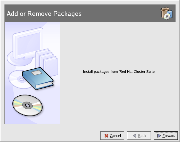Click the gray header banner area
The height and width of the screenshot is (142, 180).
click(x=90, y=13)
